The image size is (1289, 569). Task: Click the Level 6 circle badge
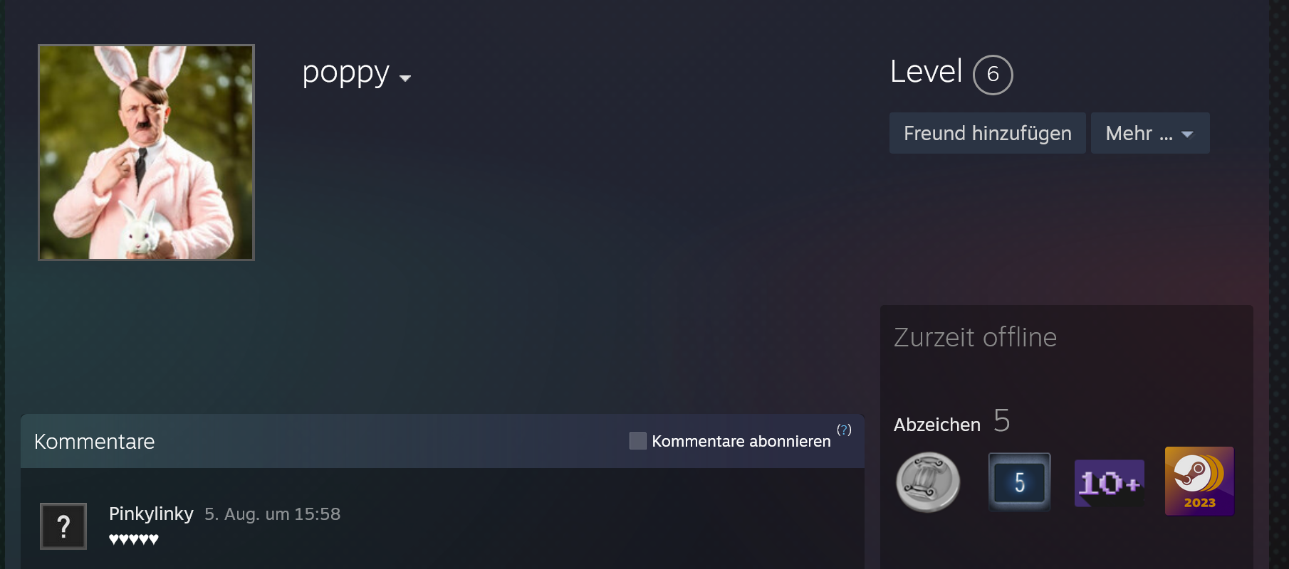point(993,75)
